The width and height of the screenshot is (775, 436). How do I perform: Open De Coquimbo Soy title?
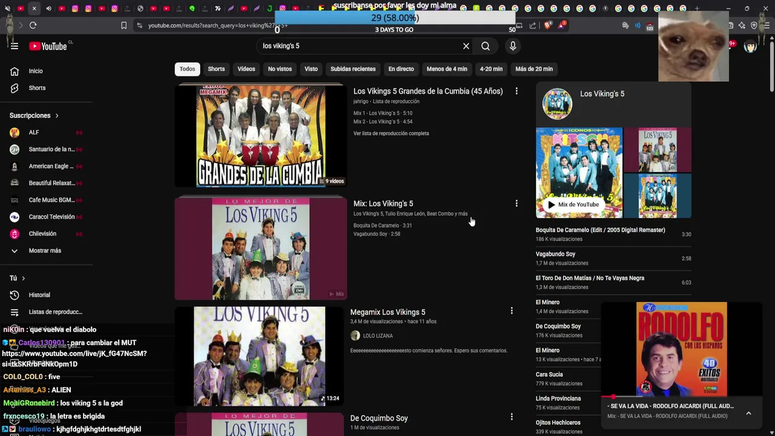pos(379,418)
